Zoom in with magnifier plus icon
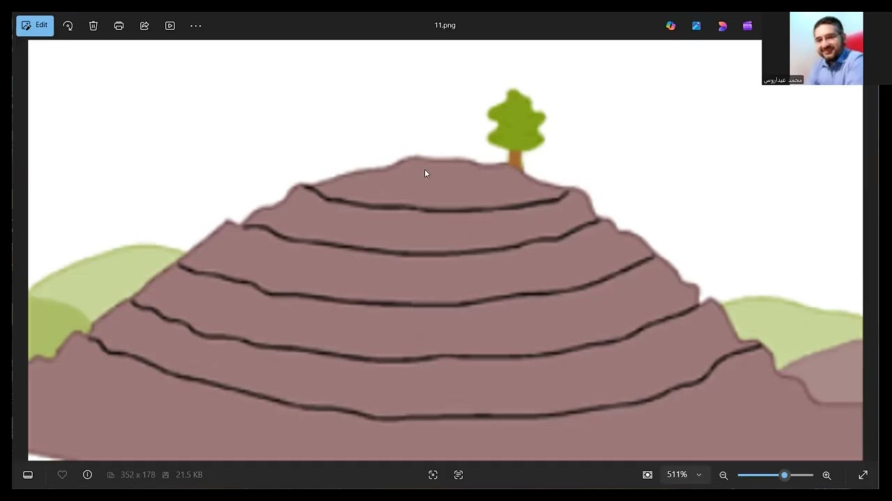This screenshot has width=892, height=501. 826,475
